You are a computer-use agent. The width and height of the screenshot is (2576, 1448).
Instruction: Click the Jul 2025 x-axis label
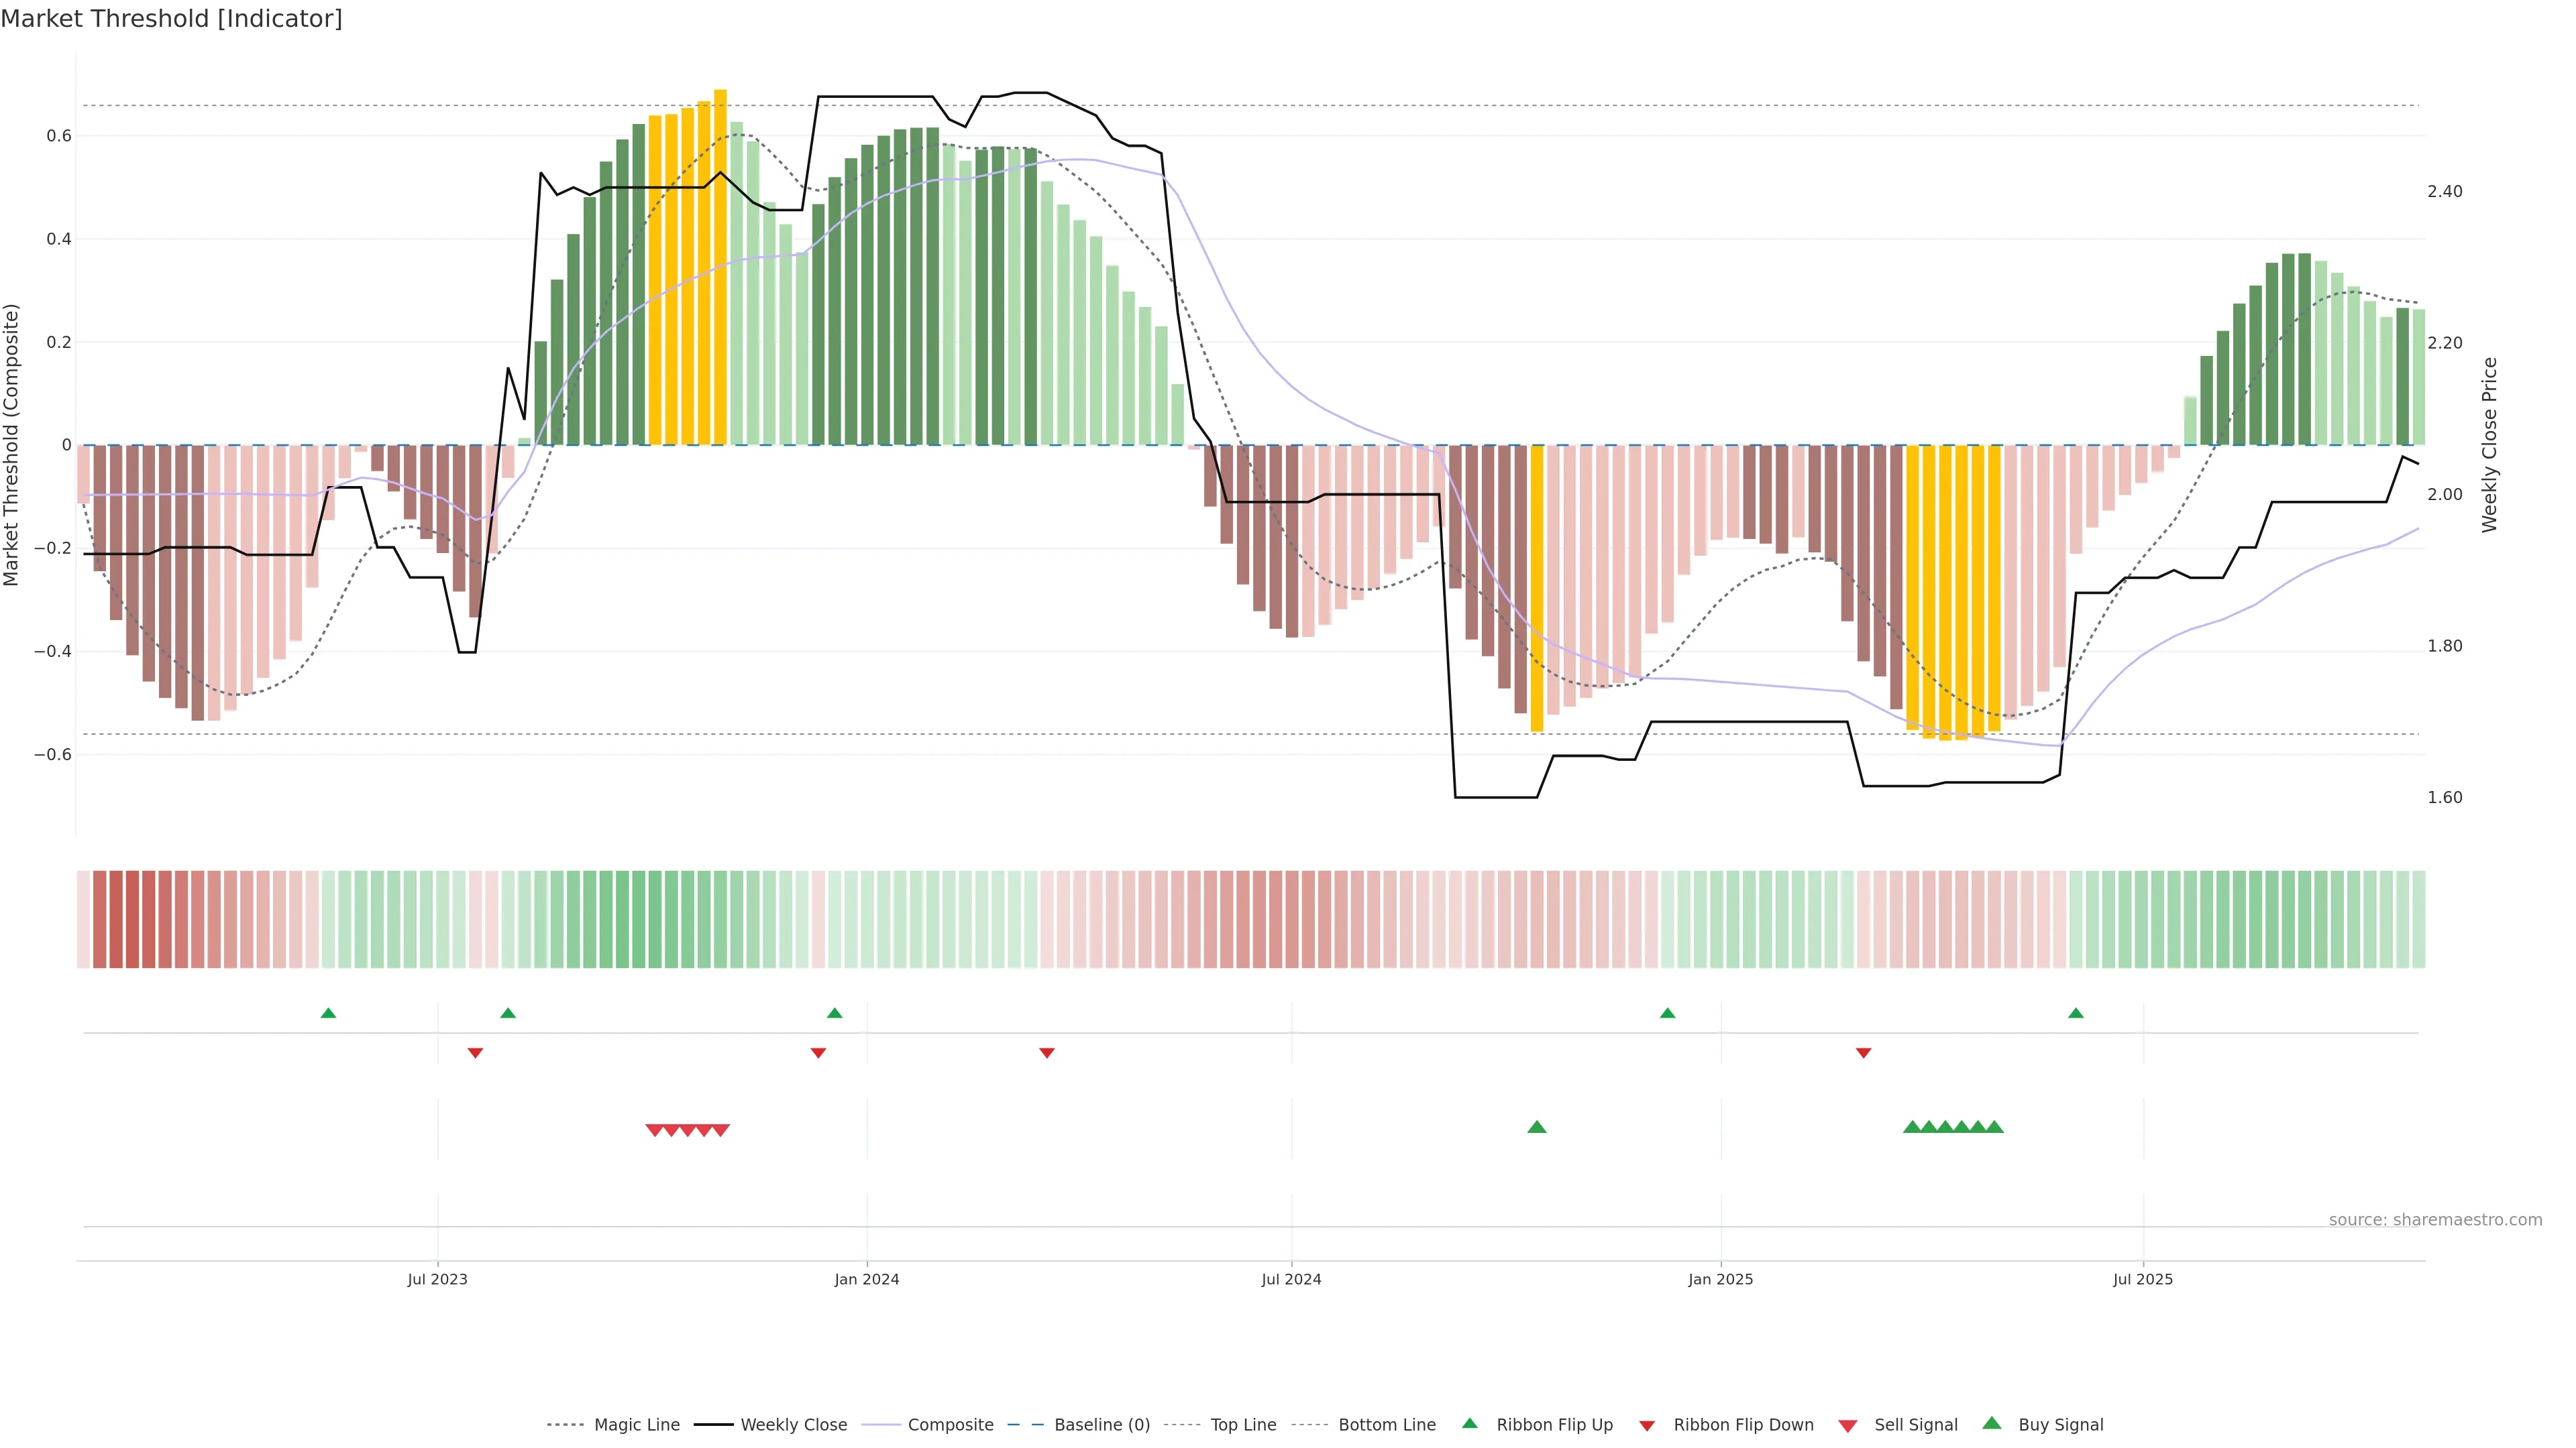(2143, 1279)
